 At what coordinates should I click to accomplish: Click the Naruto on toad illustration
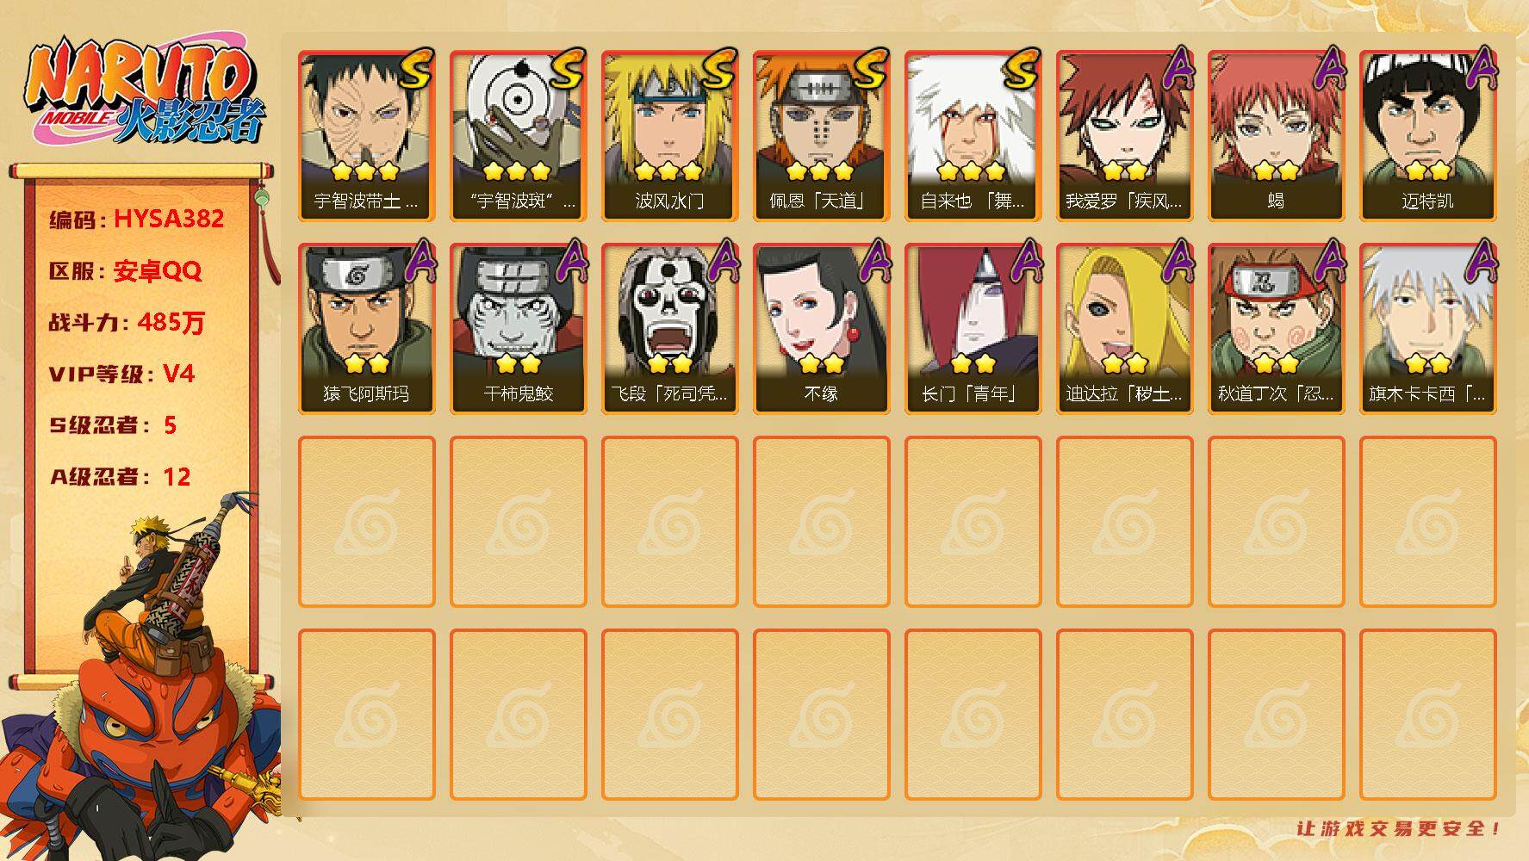[142, 680]
